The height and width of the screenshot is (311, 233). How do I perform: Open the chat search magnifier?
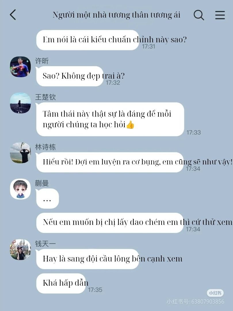199,15
